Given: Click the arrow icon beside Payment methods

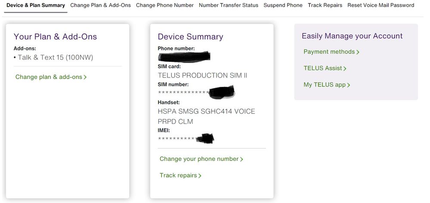Looking at the screenshot, I should point(358,52).
